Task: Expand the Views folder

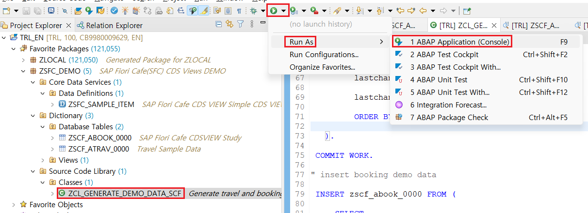Action: [x=43, y=160]
